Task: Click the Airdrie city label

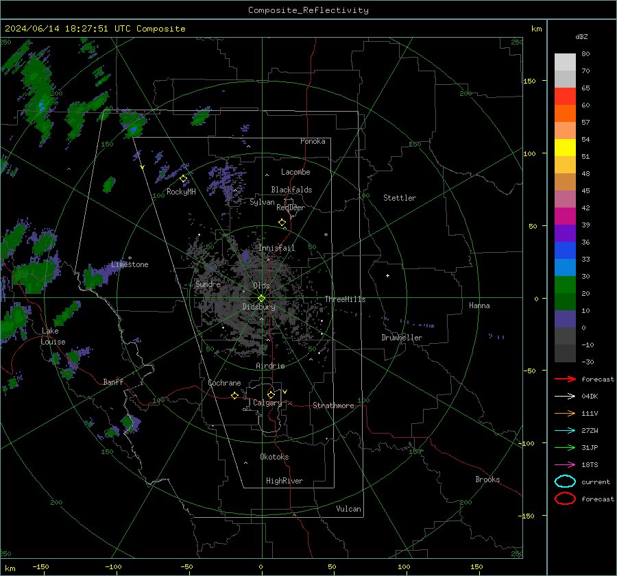Action: [270, 366]
